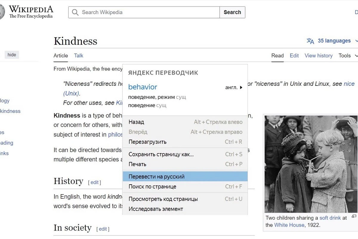358x239 pixels.
Task: Select Исследовать элемент menu entry
Action: click(x=185, y=209)
